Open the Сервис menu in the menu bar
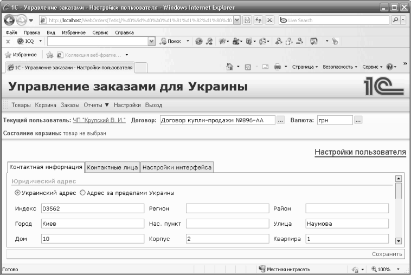 click(100, 32)
